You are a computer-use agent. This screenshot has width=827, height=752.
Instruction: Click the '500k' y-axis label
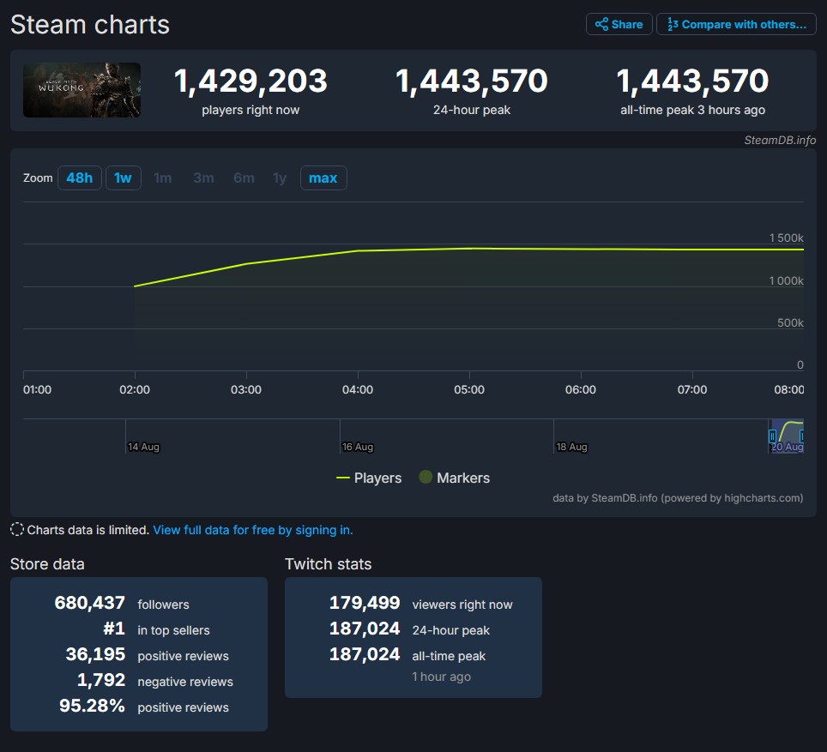click(x=790, y=322)
